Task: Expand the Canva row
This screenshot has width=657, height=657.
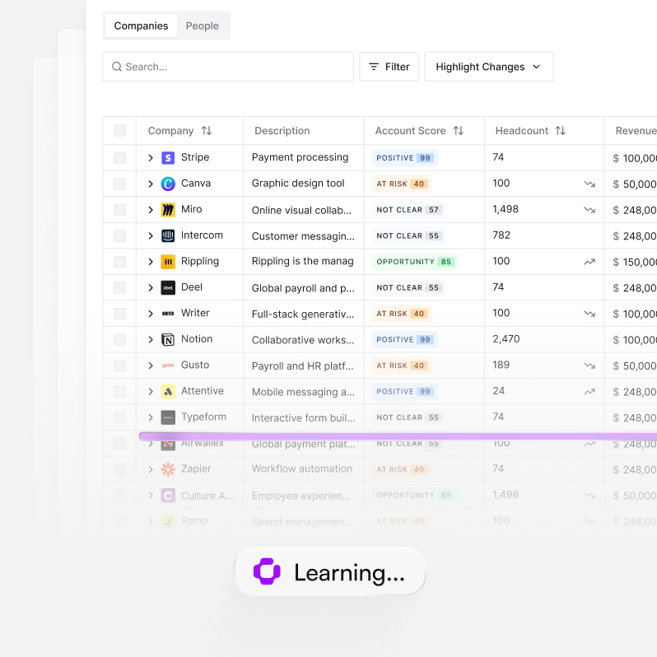Action: 151,184
